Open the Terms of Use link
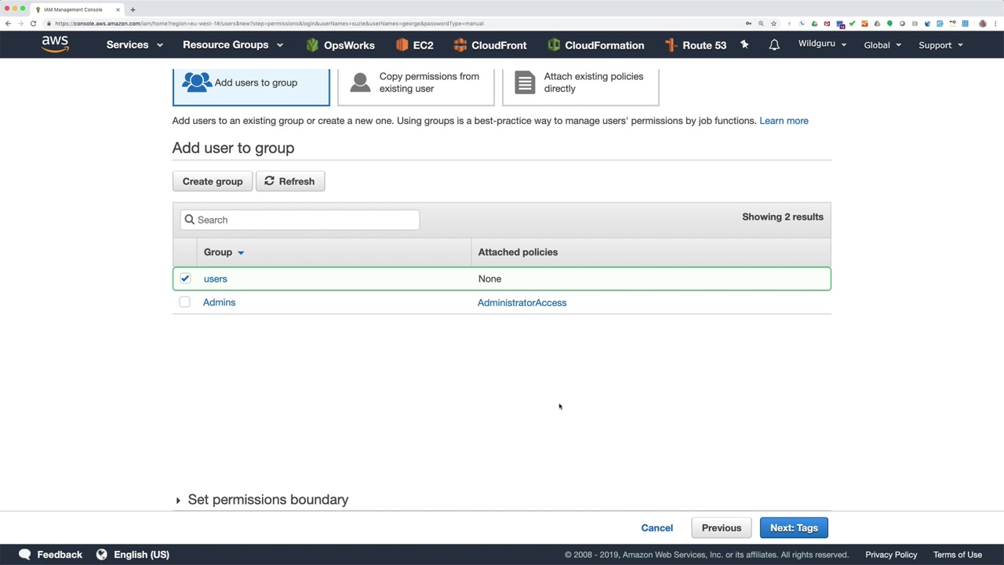 click(958, 555)
